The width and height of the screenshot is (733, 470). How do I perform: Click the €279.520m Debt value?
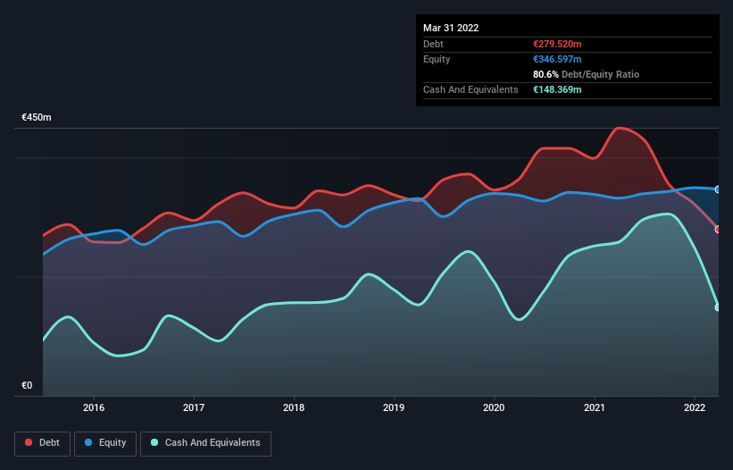pyautogui.click(x=557, y=44)
